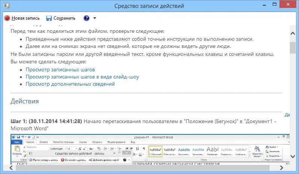
Task: Click the bullet starting Приведенные ниже действия
Action: [140, 39]
